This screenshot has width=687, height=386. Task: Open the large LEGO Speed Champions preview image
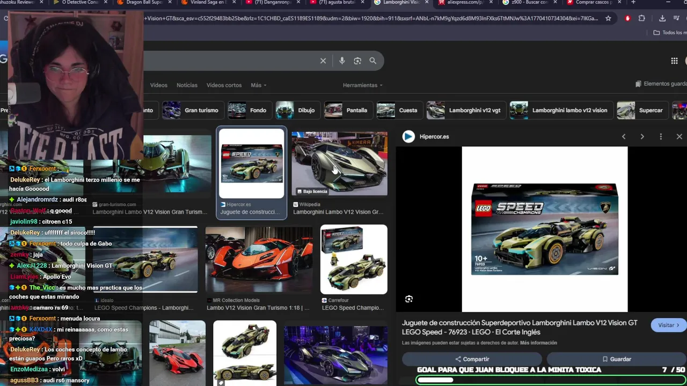(x=545, y=229)
